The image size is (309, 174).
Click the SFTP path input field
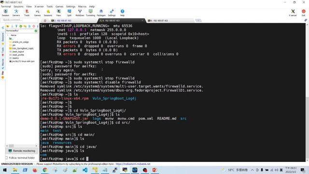click(20, 31)
